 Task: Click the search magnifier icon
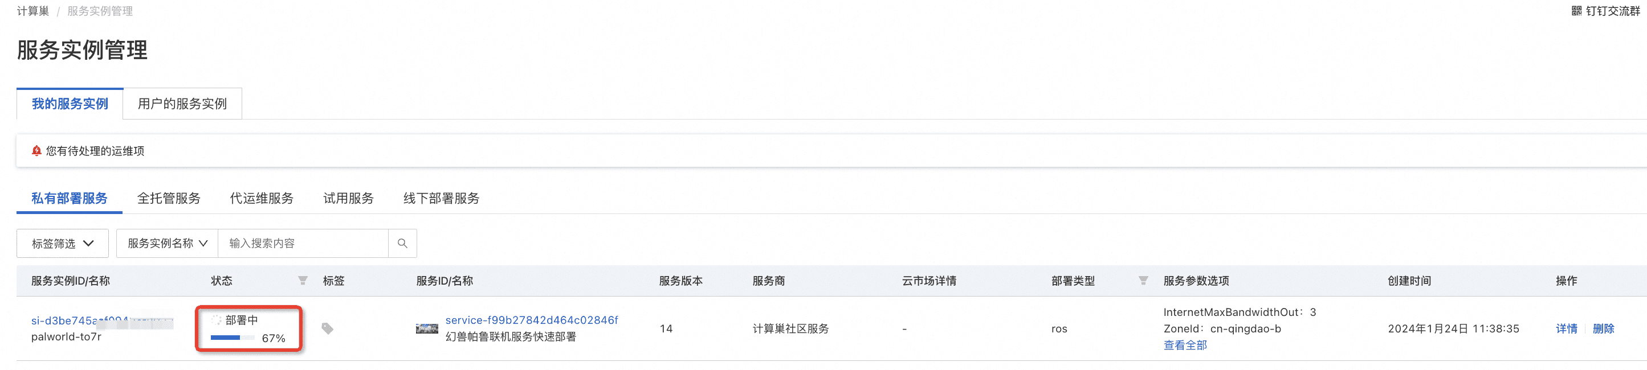(x=402, y=243)
